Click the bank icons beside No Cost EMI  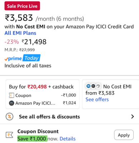coord(93,86)
